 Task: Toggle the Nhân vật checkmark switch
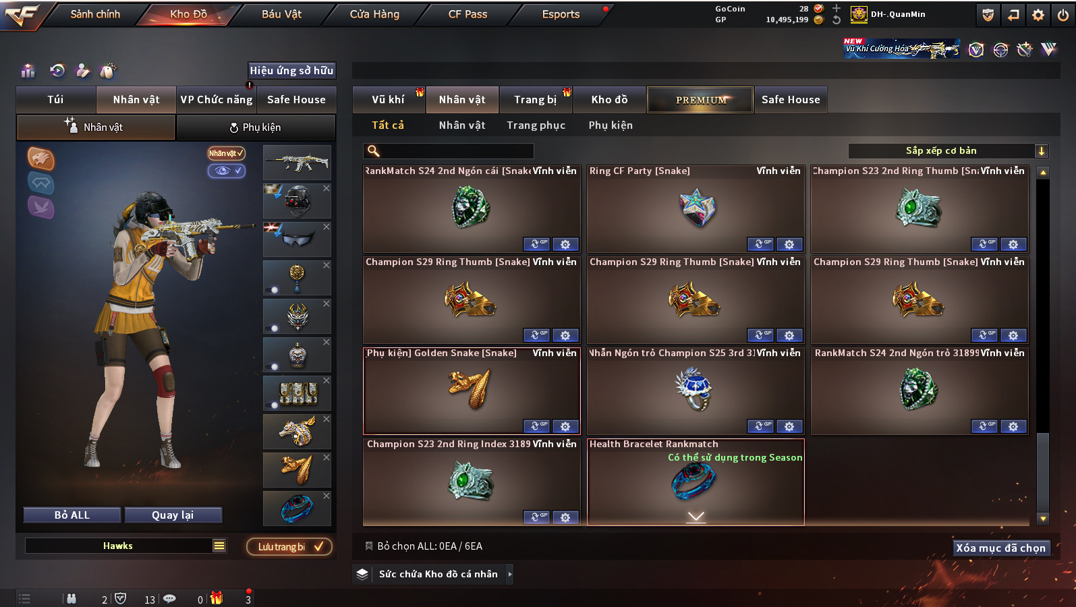pyautogui.click(x=226, y=153)
